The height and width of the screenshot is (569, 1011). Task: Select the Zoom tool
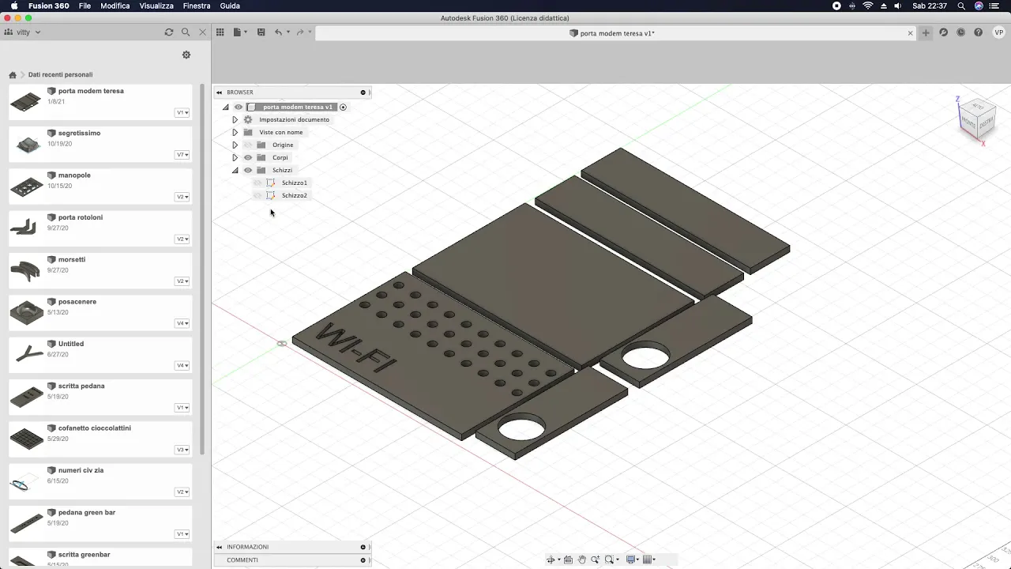(x=595, y=560)
